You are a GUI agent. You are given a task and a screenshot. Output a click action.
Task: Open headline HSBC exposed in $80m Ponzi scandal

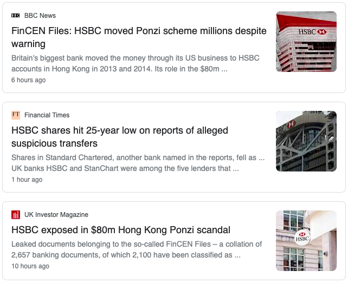[x=121, y=230]
